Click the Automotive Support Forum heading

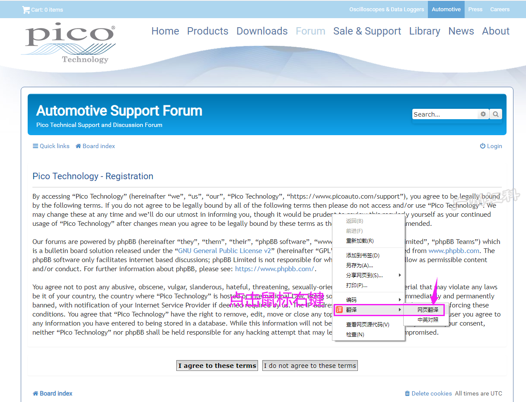pos(119,111)
